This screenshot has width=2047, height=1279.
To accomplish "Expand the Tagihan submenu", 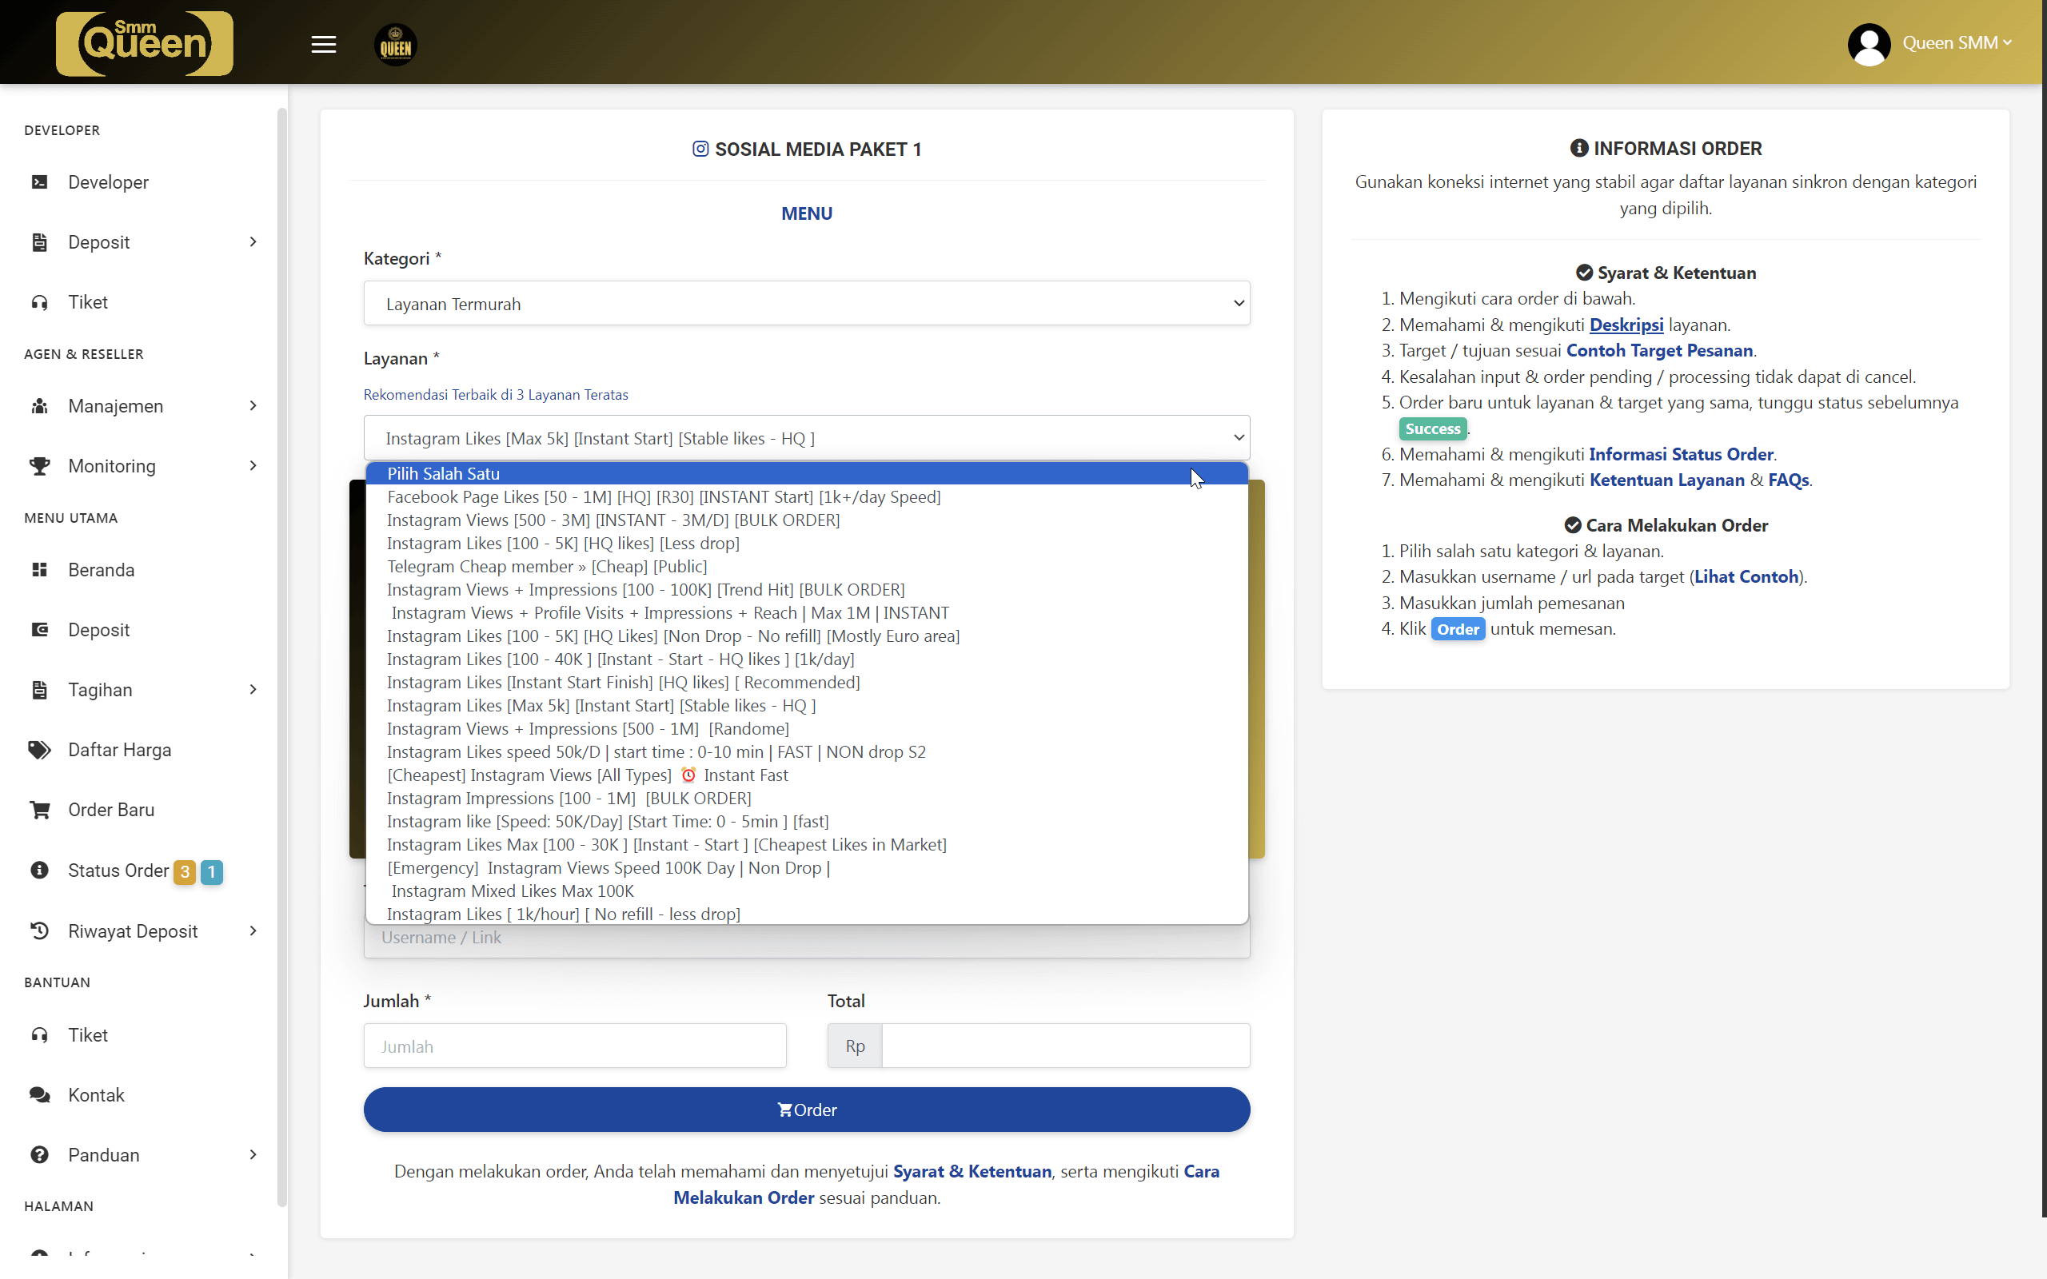I will click(252, 690).
